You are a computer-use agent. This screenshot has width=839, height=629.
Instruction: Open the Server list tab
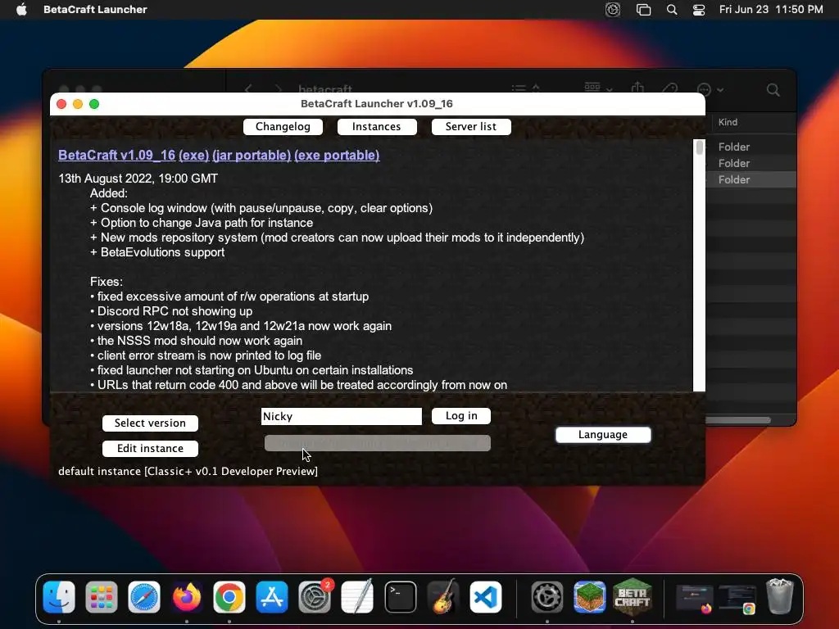click(471, 127)
